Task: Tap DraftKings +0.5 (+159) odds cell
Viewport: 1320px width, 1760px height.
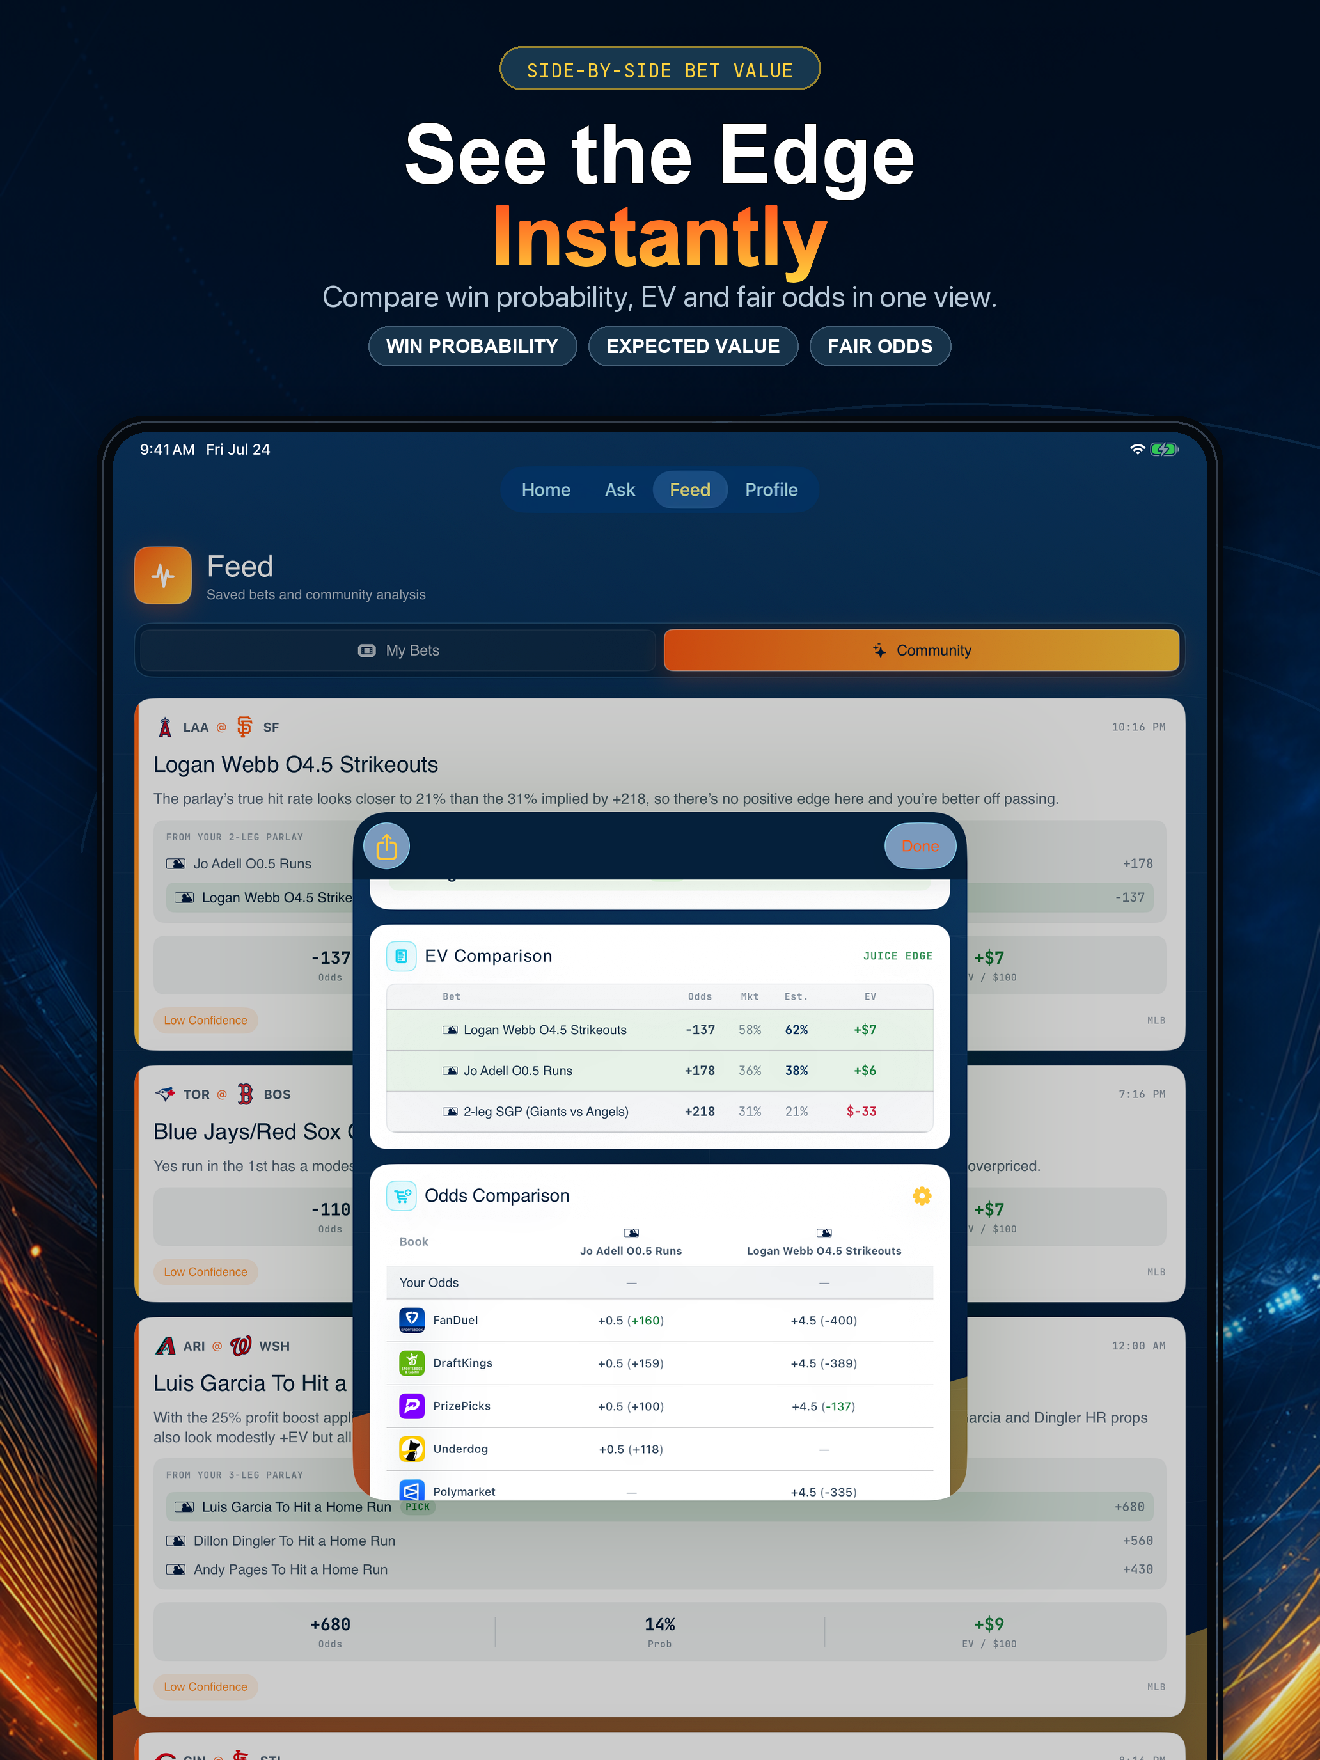Action: pos(631,1363)
